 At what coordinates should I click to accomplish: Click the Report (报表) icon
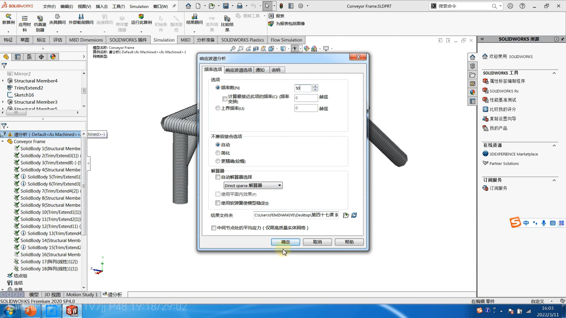coord(271,16)
